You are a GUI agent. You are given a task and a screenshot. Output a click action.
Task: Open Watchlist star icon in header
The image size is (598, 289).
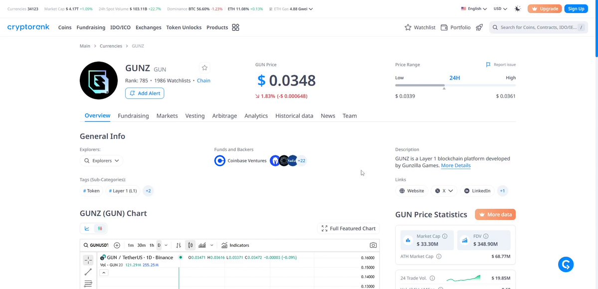[x=407, y=27]
